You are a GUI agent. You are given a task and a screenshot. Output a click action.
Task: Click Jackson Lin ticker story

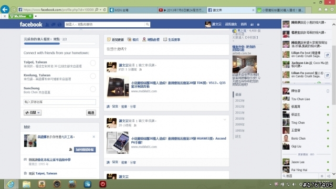pos(307,65)
